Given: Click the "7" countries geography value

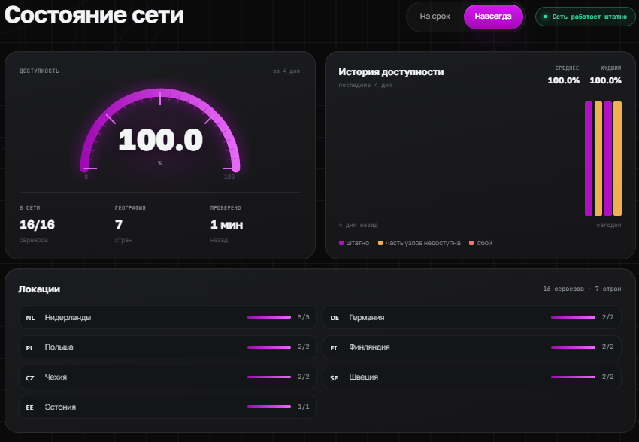Looking at the screenshot, I should tap(119, 225).
